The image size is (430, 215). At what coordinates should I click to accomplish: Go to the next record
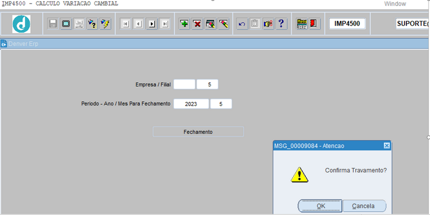(x=151, y=24)
